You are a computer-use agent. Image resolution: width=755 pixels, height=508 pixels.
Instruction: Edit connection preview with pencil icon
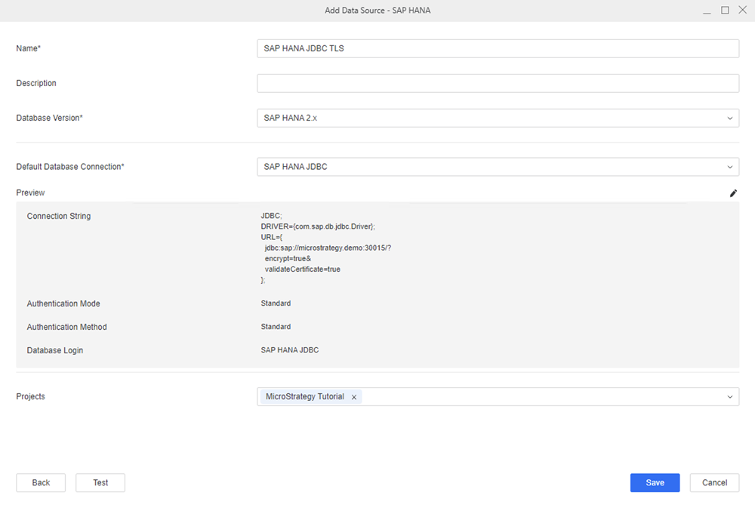(733, 193)
